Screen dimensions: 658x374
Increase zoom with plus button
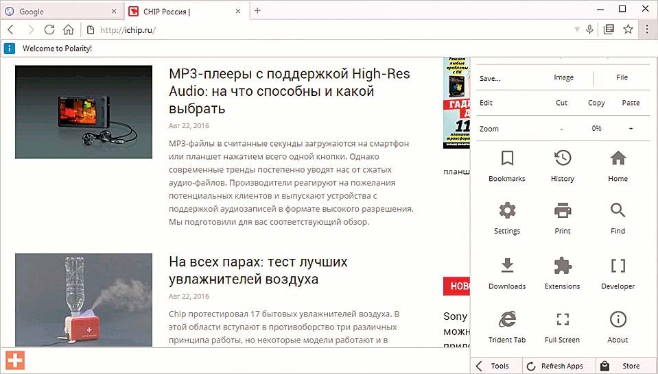click(x=631, y=129)
